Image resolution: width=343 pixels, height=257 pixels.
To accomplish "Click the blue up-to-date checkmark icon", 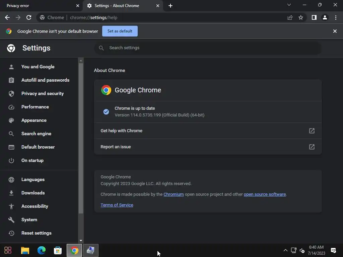I will (x=106, y=112).
